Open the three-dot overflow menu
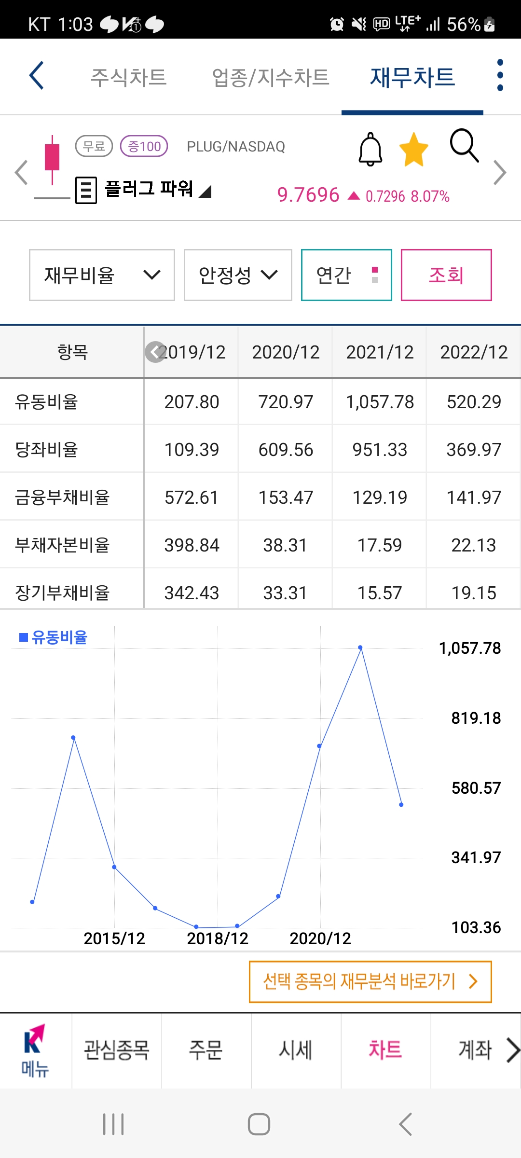The image size is (521, 1158). click(500, 75)
